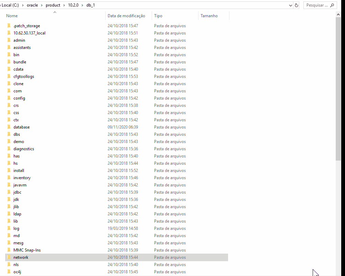The height and width of the screenshot is (276, 345).
Task: Go to the product folder in the address bar
Action: (53, 5)
